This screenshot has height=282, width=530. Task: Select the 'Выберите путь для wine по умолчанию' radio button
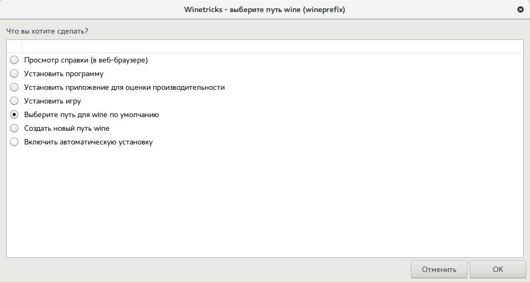[14, 114]
